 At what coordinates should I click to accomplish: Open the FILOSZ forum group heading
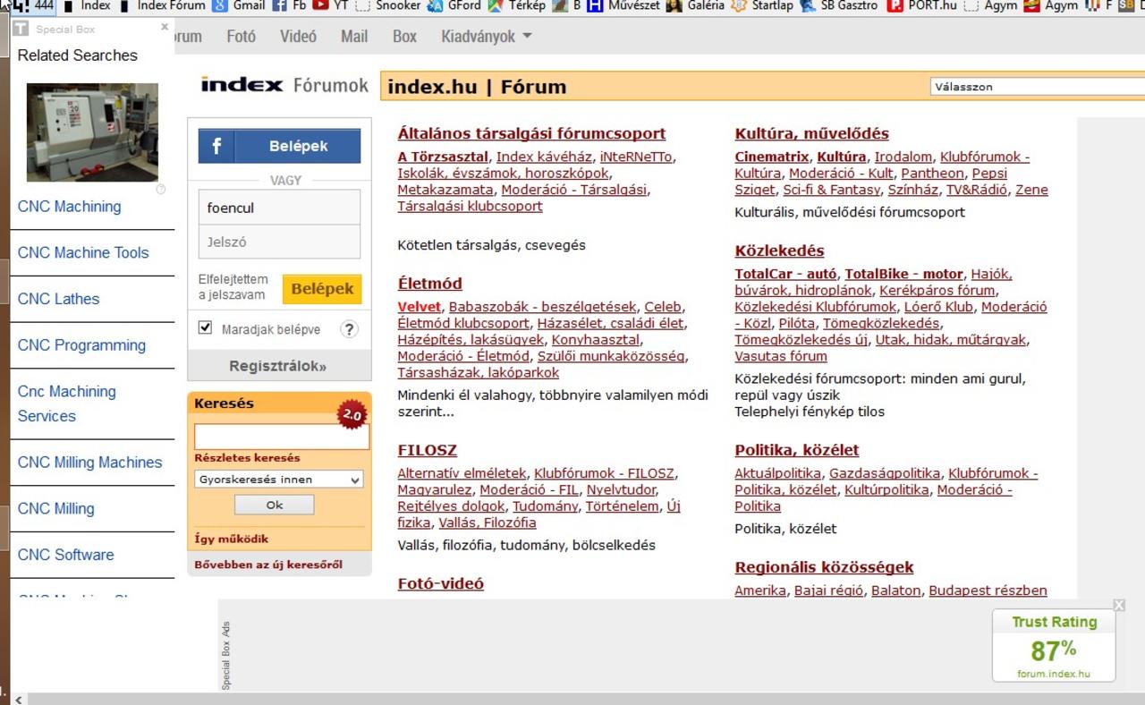pyautogui.click(x=427, y=450)
